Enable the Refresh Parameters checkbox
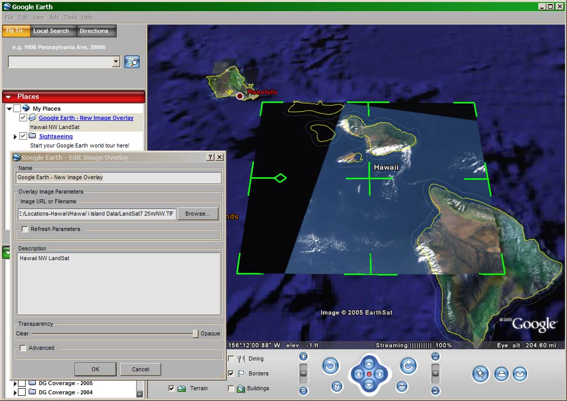 (25, 229)
